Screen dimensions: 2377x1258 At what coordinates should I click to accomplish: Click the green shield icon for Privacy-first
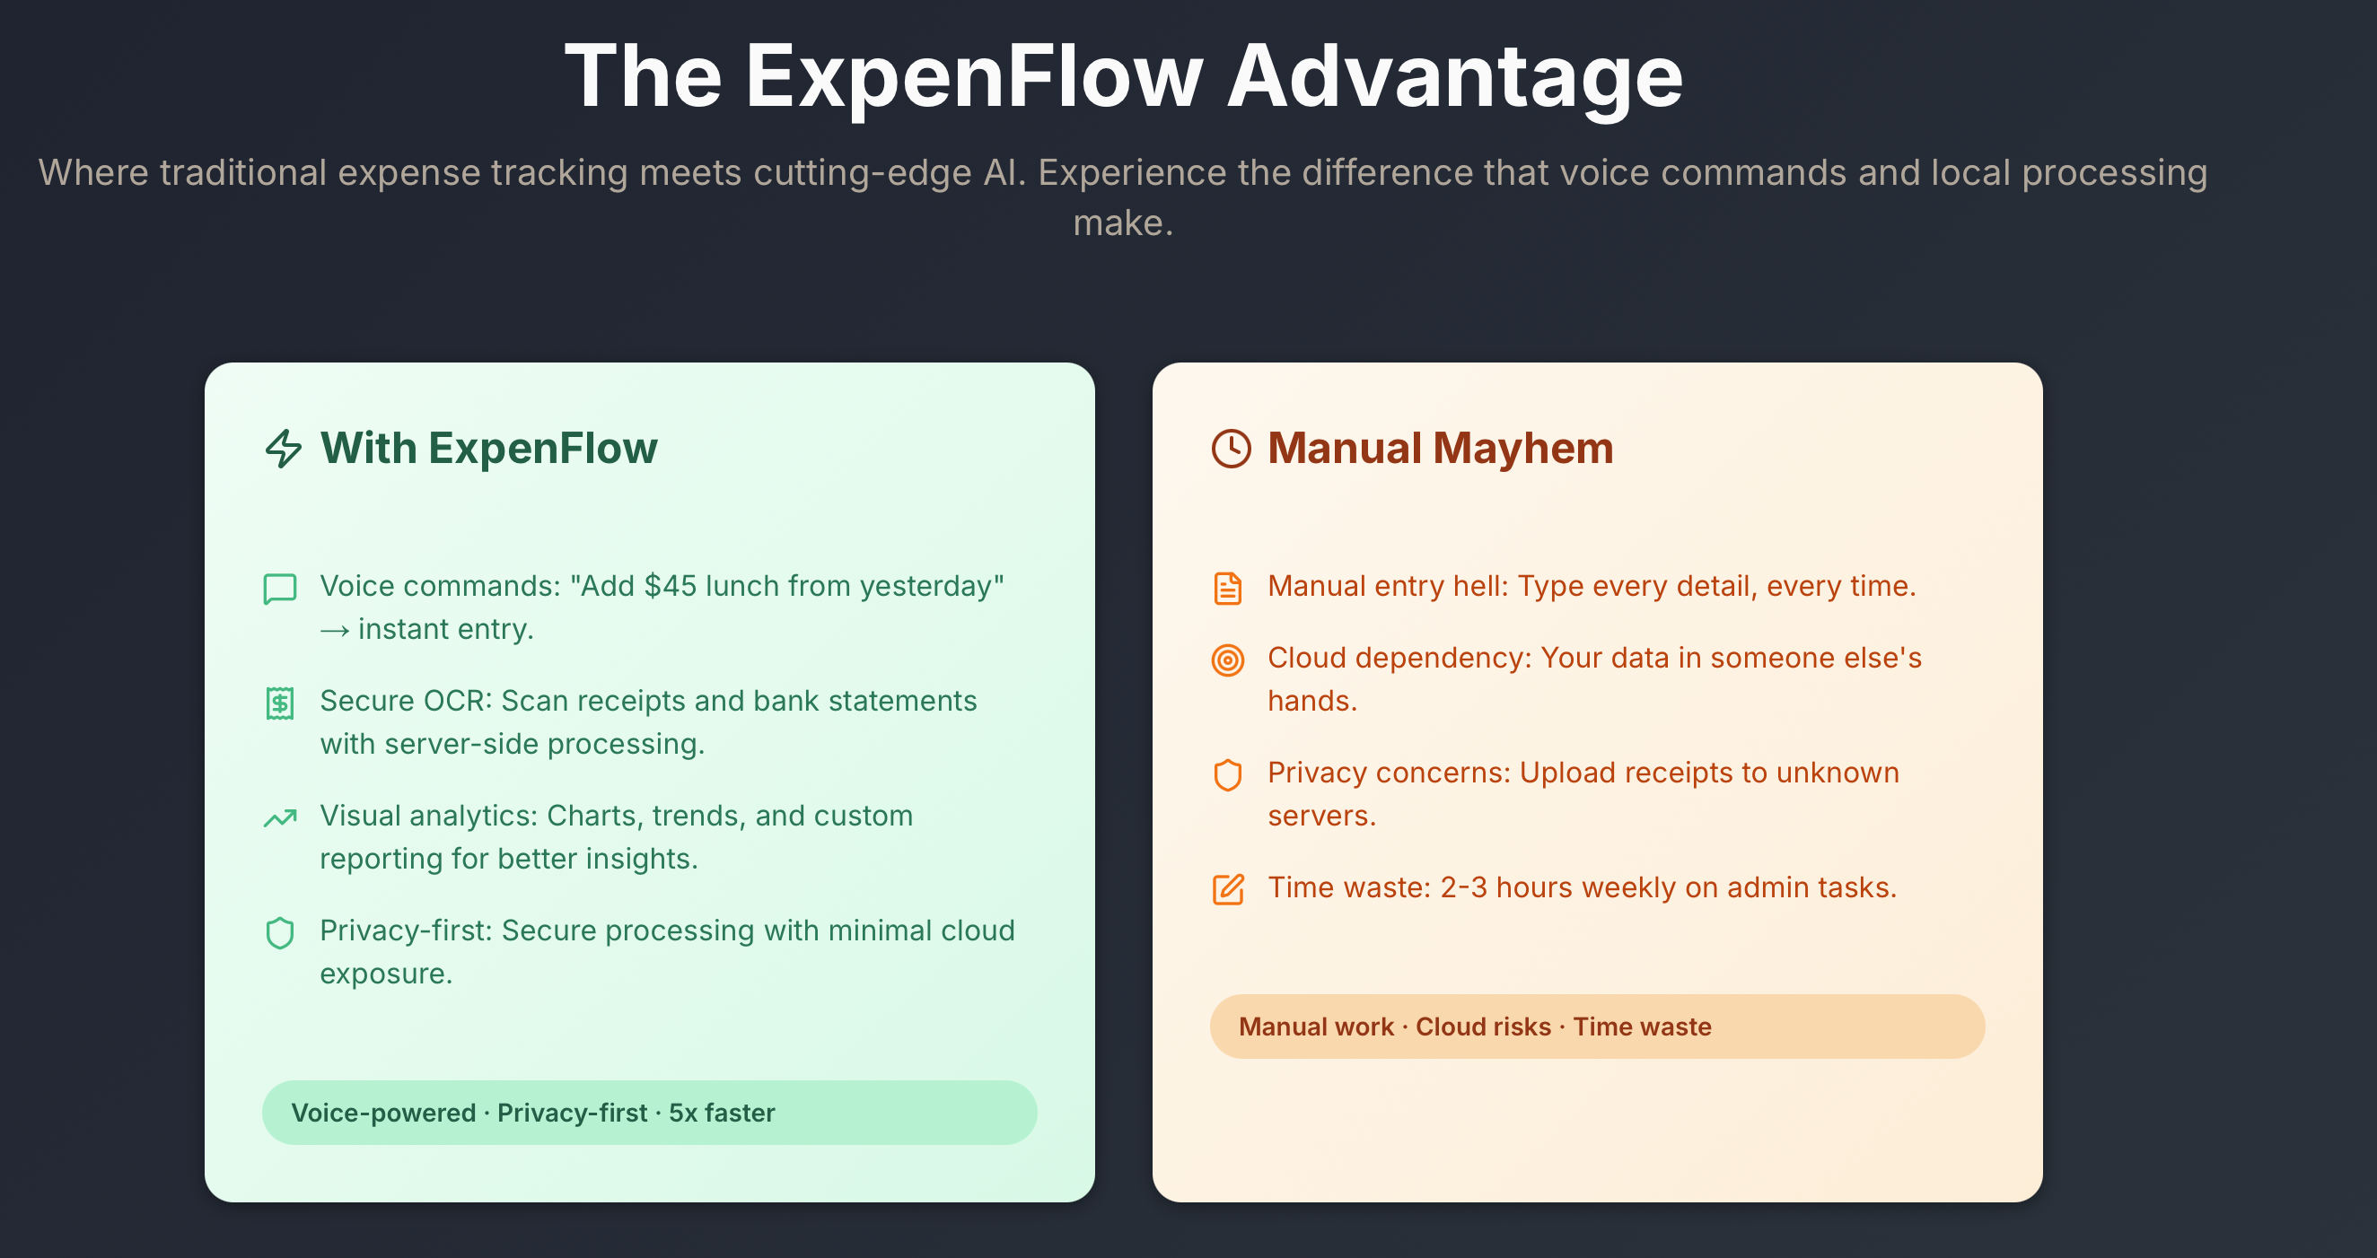[x=279, y=933]
